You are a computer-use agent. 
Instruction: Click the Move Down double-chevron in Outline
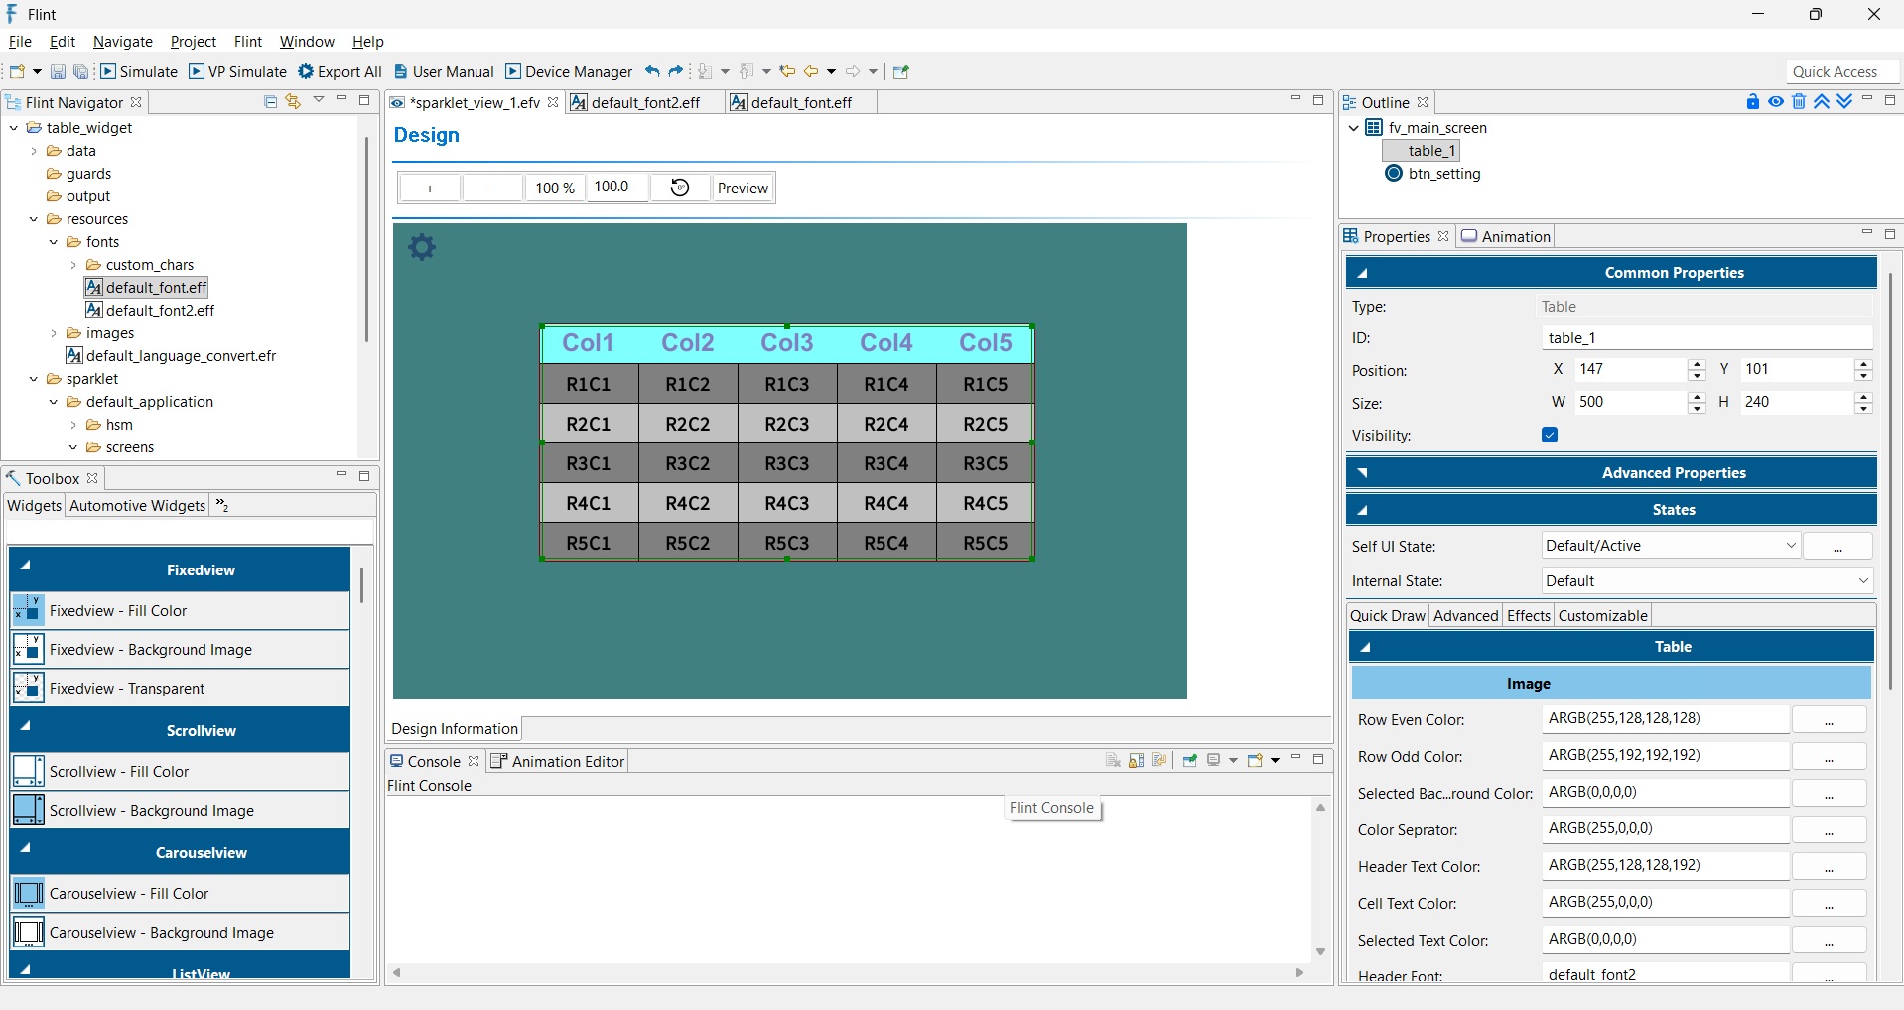[x=1844, y=102]
